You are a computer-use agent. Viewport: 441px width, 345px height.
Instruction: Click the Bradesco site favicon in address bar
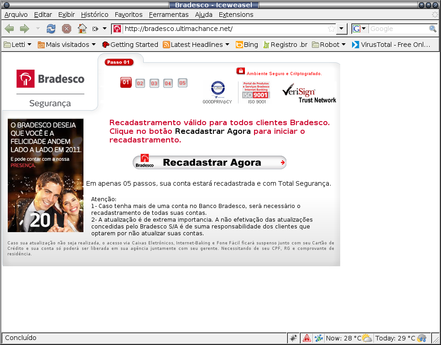tap(117, 29)
